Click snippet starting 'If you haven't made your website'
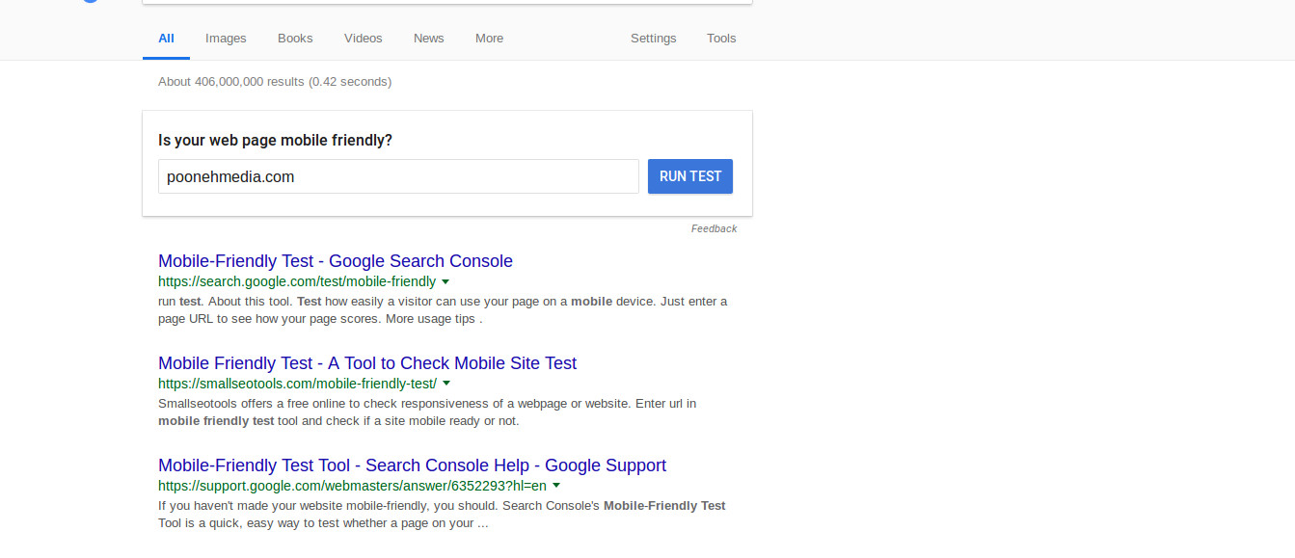The image size is (1295, 558). (442, 515)
